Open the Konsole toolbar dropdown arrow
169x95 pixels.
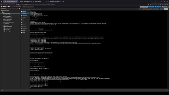pyautogui.click(x=158, y=9)
